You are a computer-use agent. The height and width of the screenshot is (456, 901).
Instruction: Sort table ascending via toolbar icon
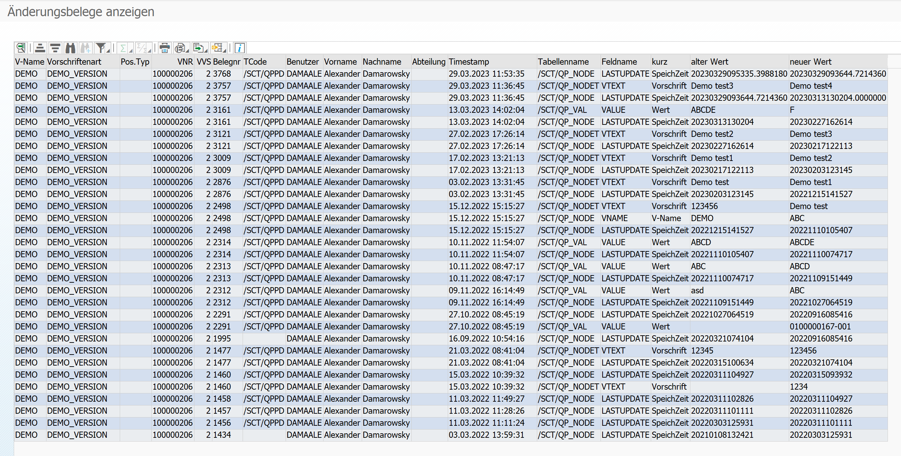coord(40,48)
